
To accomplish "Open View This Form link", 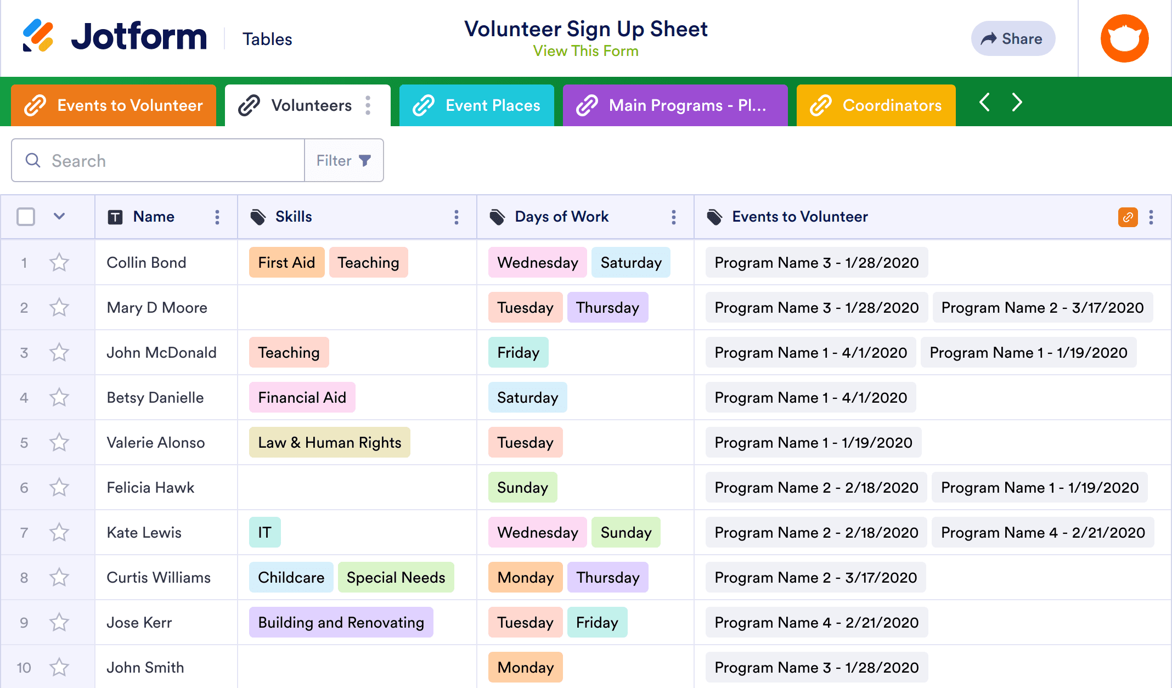I will (x=585, y=50).
